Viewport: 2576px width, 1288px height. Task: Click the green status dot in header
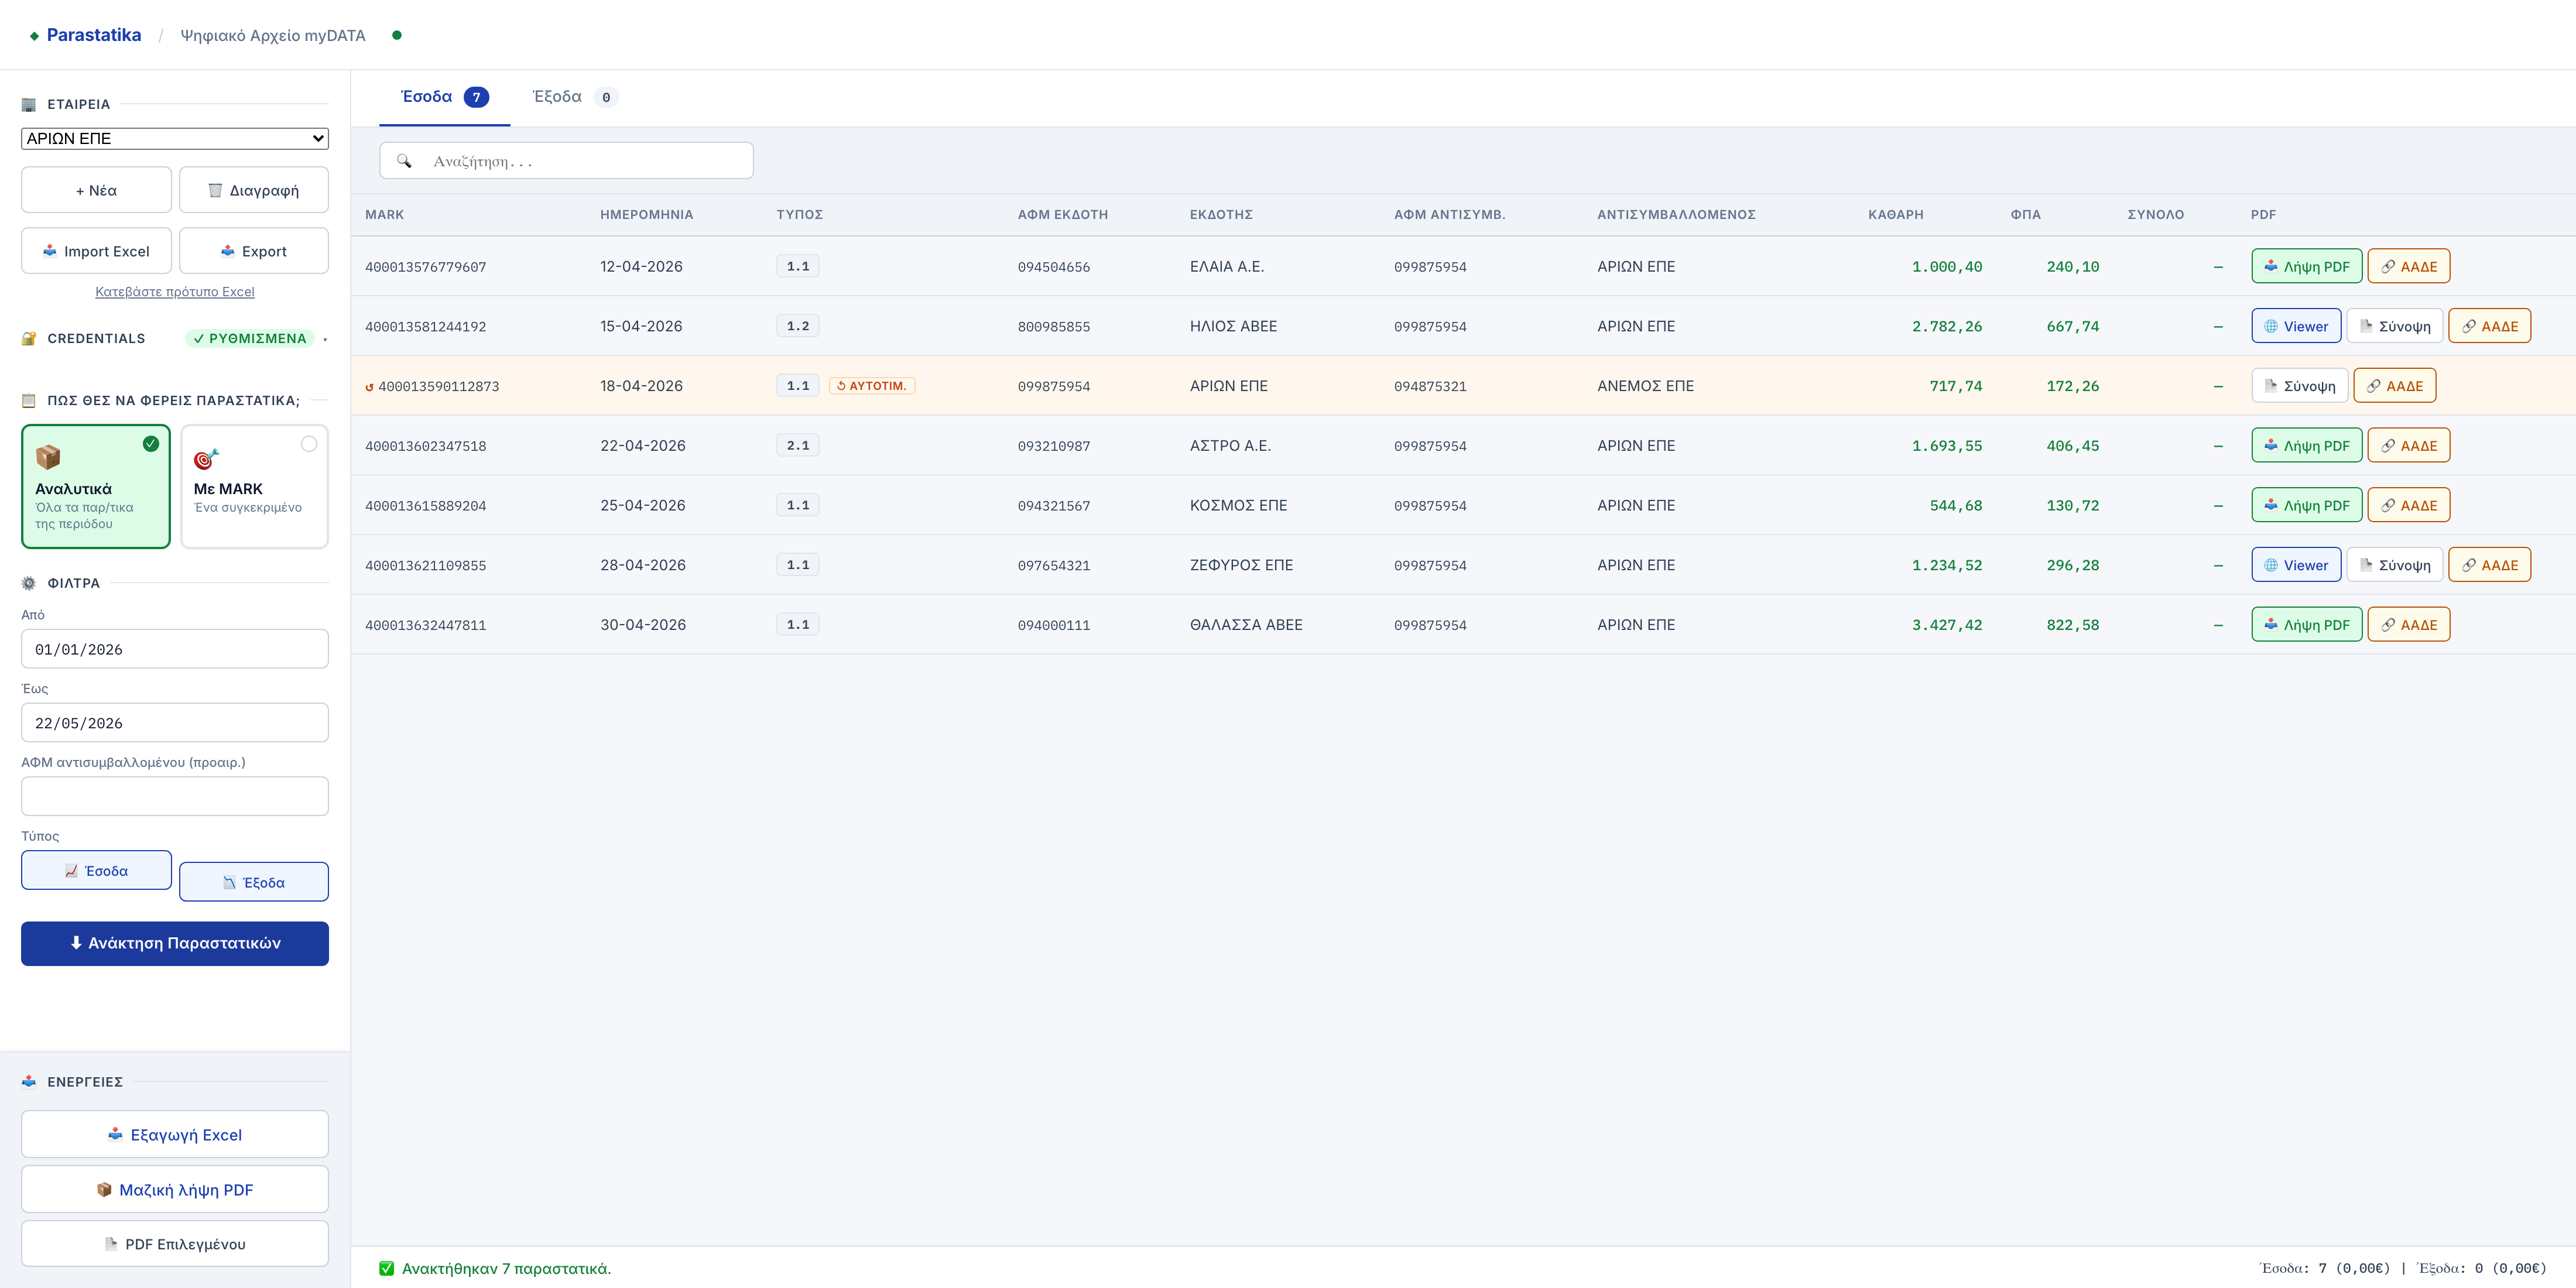click(x=397, y=35)
